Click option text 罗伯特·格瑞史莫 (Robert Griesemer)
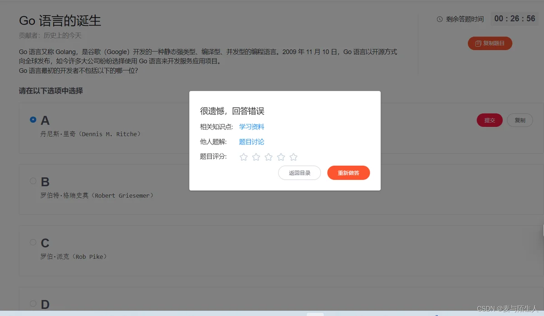The width and height of the screenshot is (544, 316). pos(97,196)
